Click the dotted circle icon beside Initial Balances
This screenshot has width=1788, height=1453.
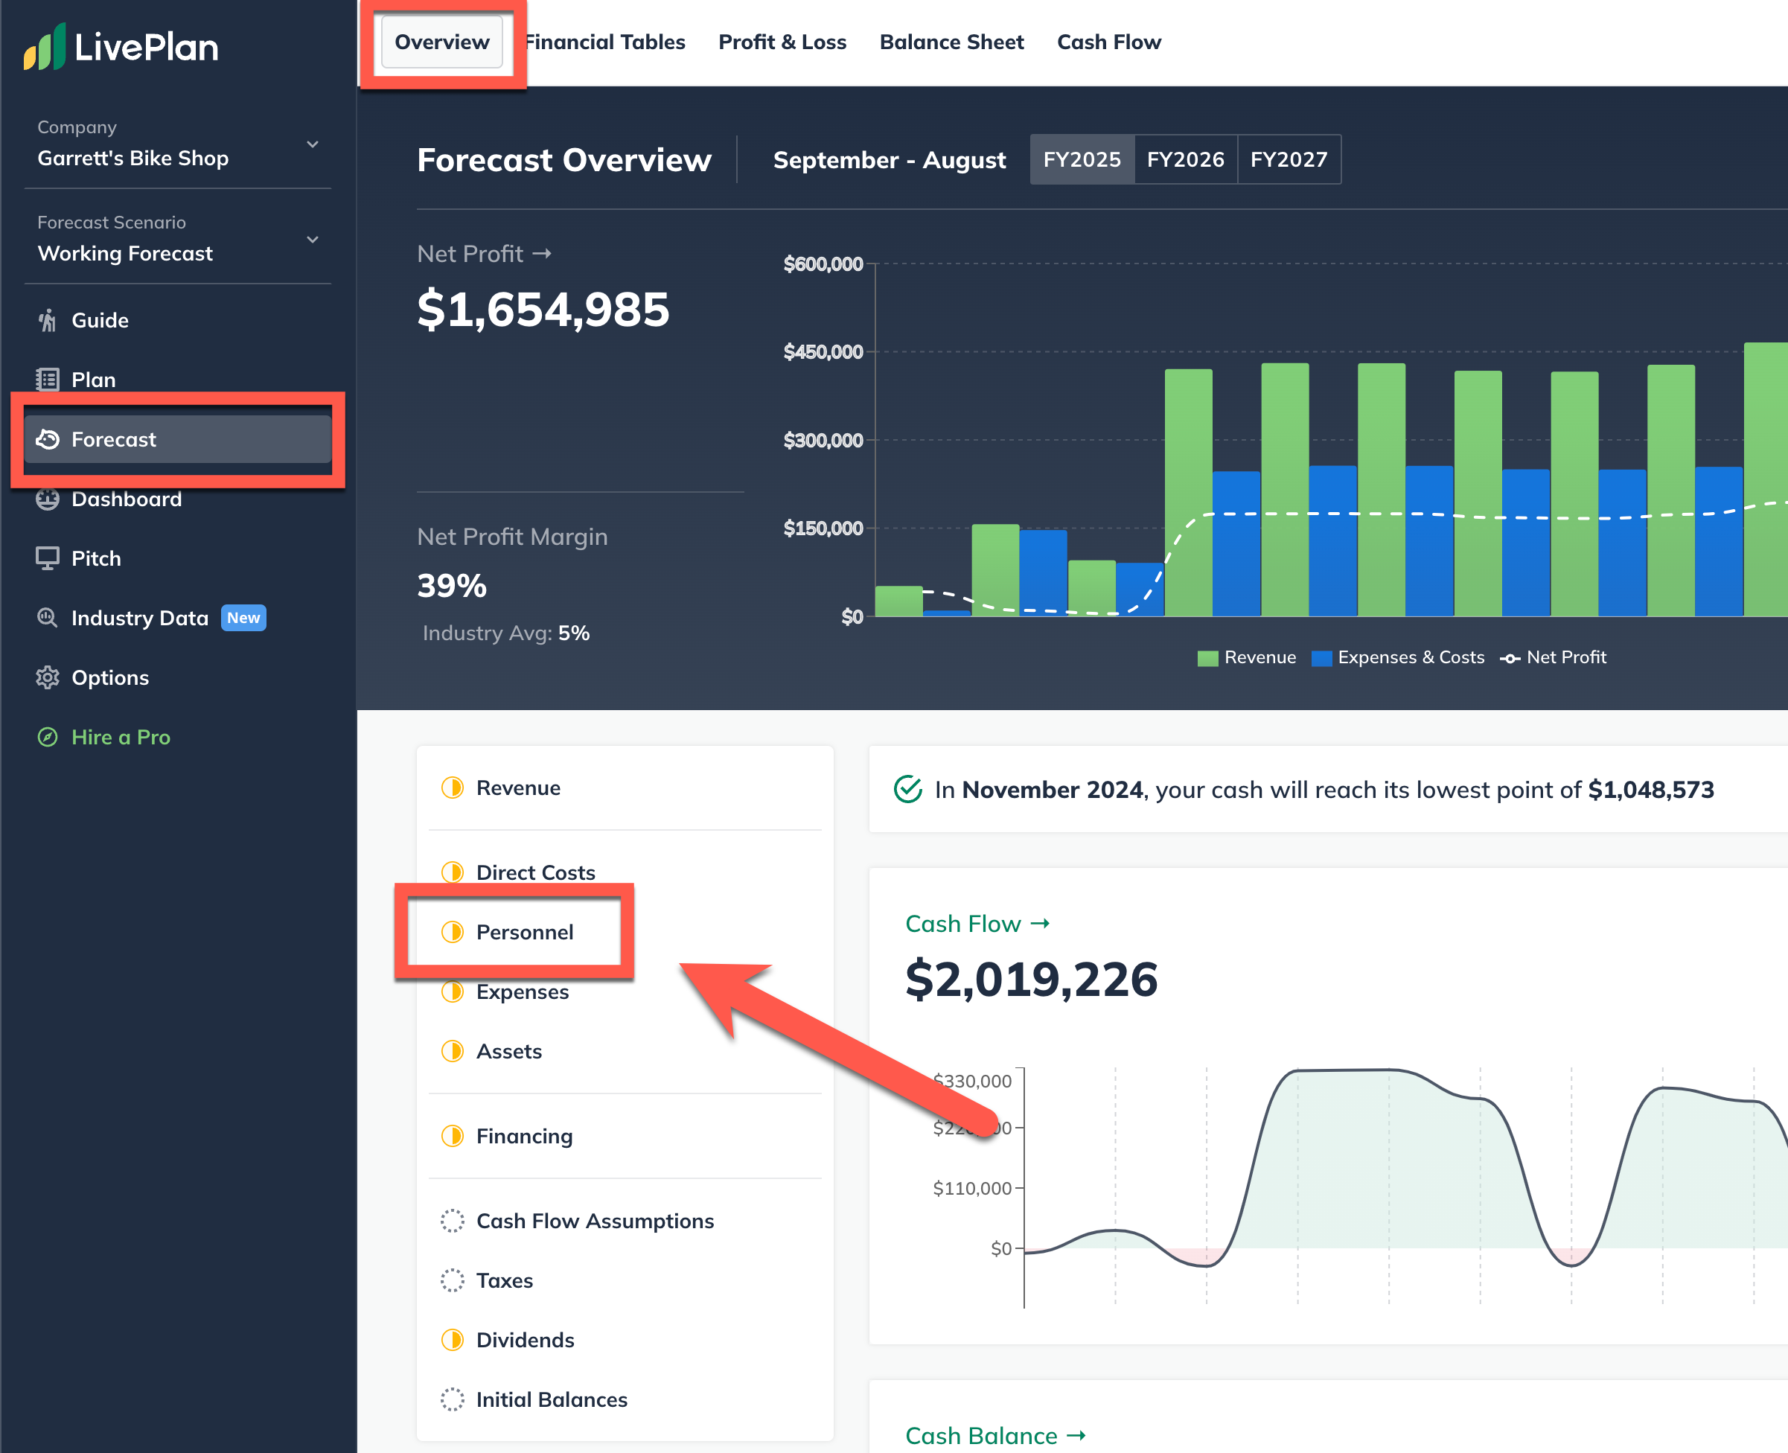coord(452,1399)
